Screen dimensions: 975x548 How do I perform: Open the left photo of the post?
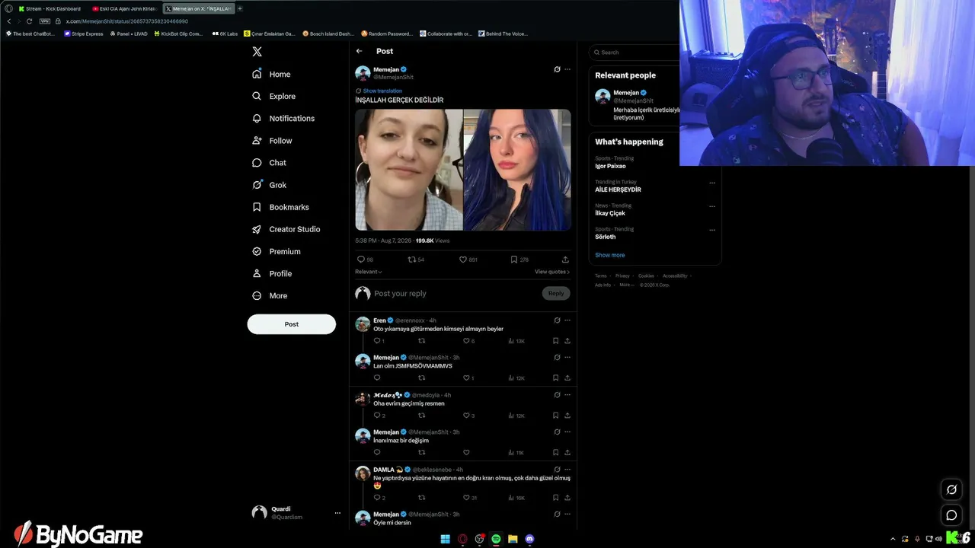409,170
